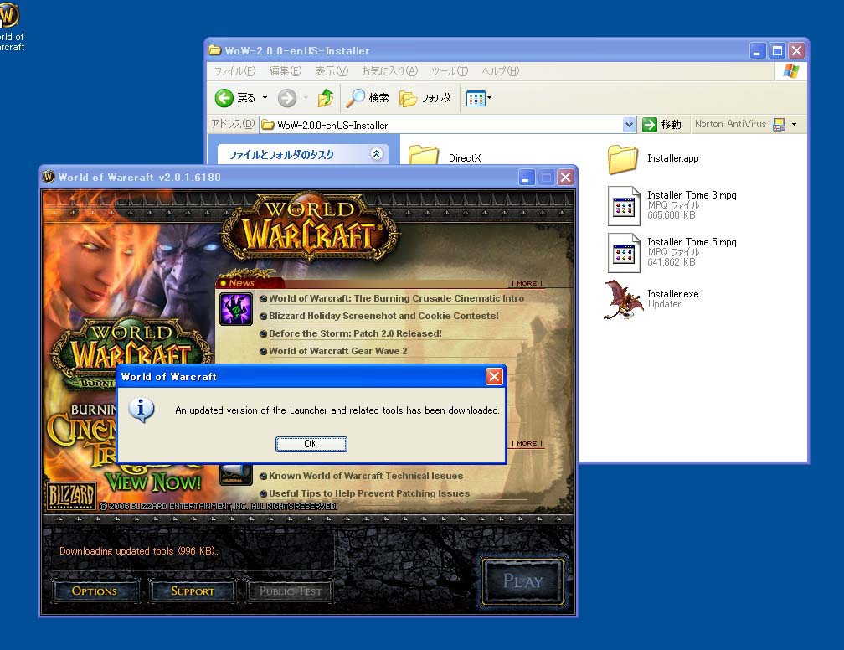Click the folder icon in Explorer title bar
Viewport: 844px width, 650px height.
[x=214, y=50]
